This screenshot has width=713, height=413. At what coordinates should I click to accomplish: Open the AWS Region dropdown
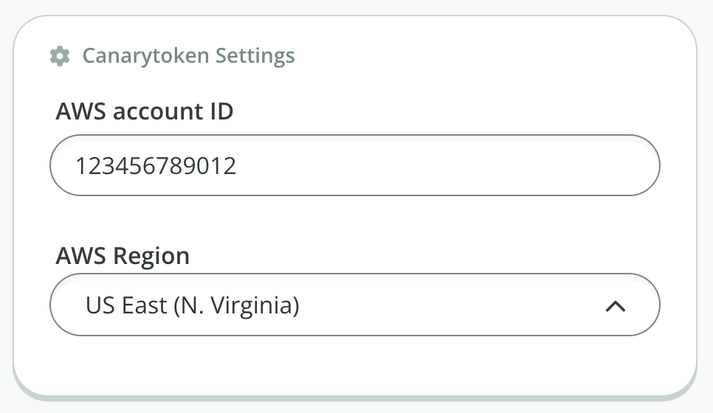click(354, 305)
